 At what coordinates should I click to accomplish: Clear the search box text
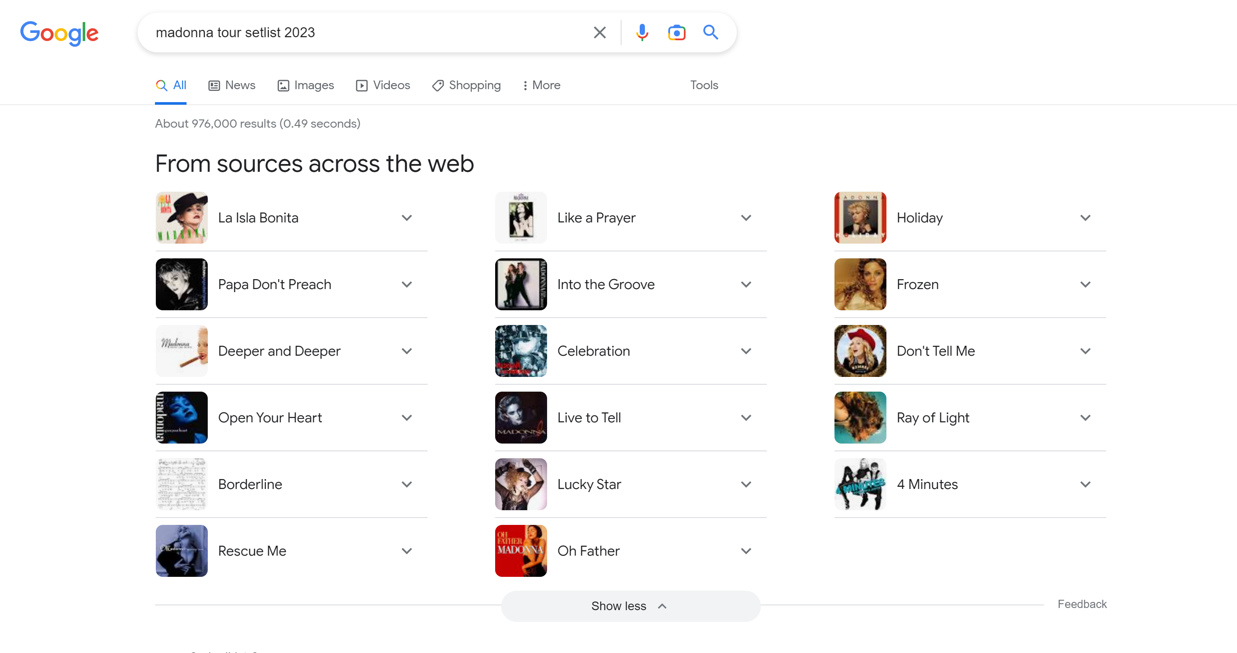(600, 32)
